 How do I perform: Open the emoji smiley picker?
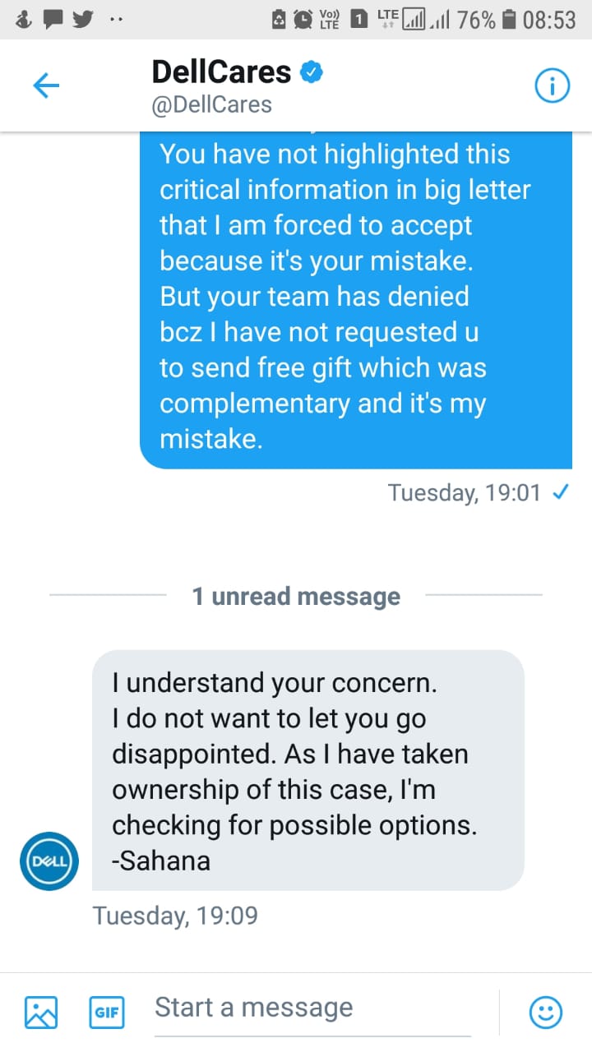pos(545,1012)
